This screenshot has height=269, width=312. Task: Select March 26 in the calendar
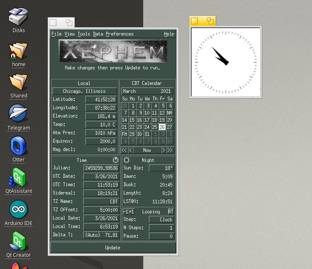[162, 127]
